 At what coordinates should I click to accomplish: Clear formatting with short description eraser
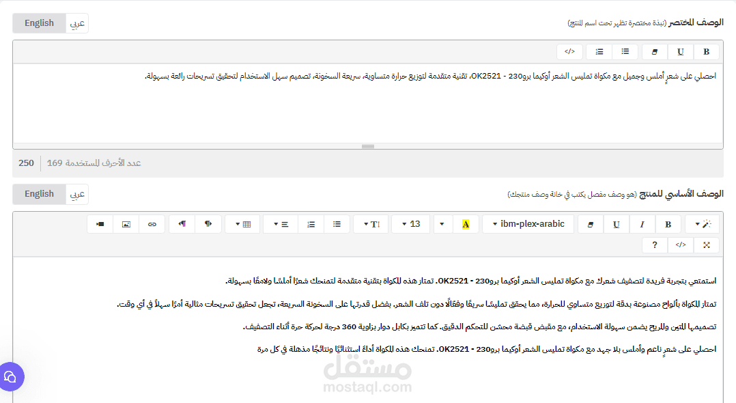(x=655, y=52)
